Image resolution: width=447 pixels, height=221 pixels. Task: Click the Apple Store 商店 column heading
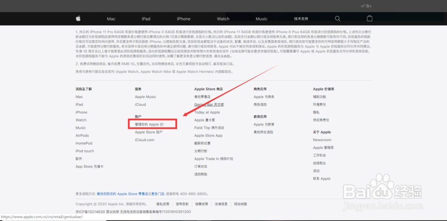(209, 89)
